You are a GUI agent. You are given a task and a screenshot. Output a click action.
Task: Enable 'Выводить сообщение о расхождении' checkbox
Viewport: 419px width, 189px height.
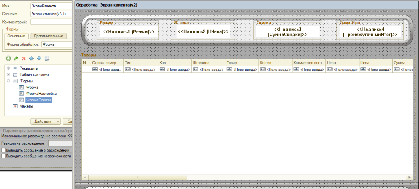pos(4,150)
